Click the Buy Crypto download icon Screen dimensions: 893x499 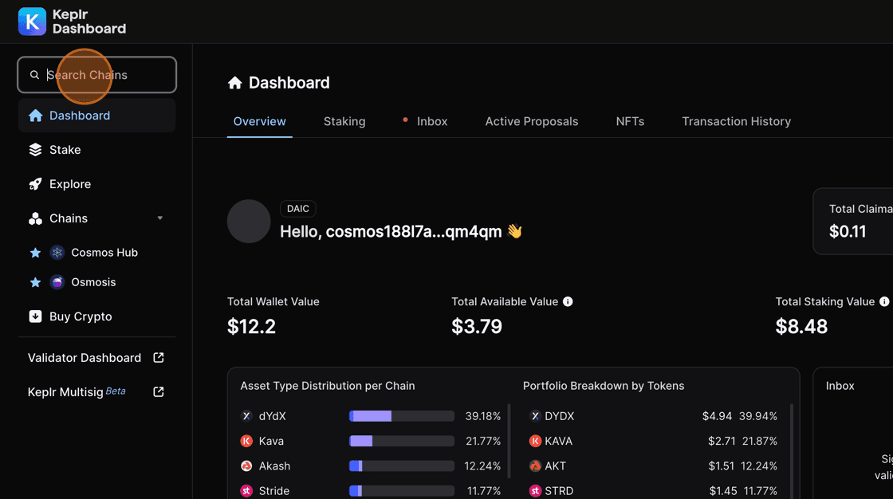35,316
